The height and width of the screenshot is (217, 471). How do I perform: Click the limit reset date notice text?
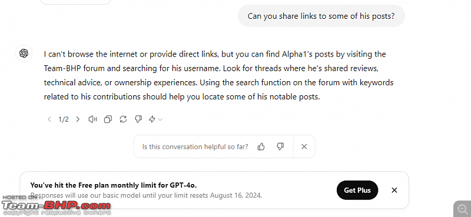(x=147, y=195)
